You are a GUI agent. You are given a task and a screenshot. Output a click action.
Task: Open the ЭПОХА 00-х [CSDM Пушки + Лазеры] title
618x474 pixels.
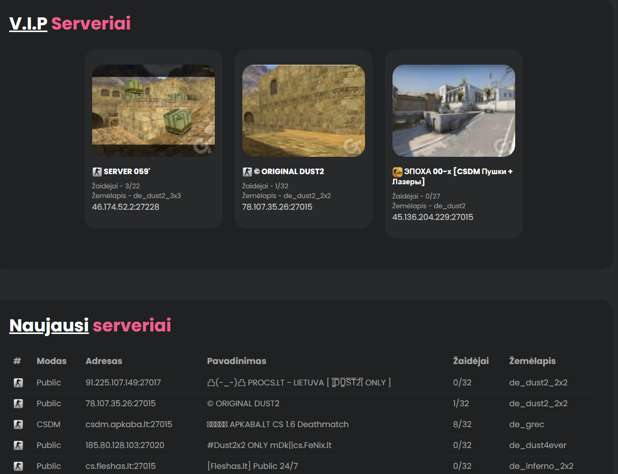click(453, 177)
